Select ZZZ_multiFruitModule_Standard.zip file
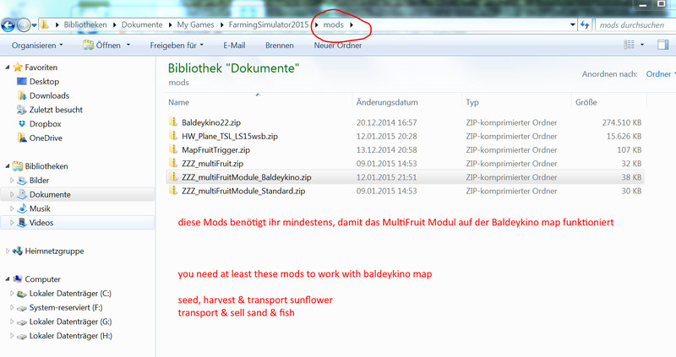Image resolution: width=676 pixels, height=357 pixels. click(243, 192)
